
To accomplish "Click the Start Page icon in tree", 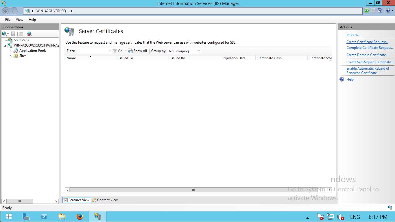I will coord(10,40).
